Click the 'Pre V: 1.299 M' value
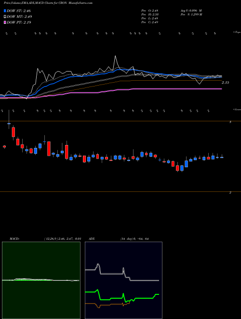 (191, 14)
